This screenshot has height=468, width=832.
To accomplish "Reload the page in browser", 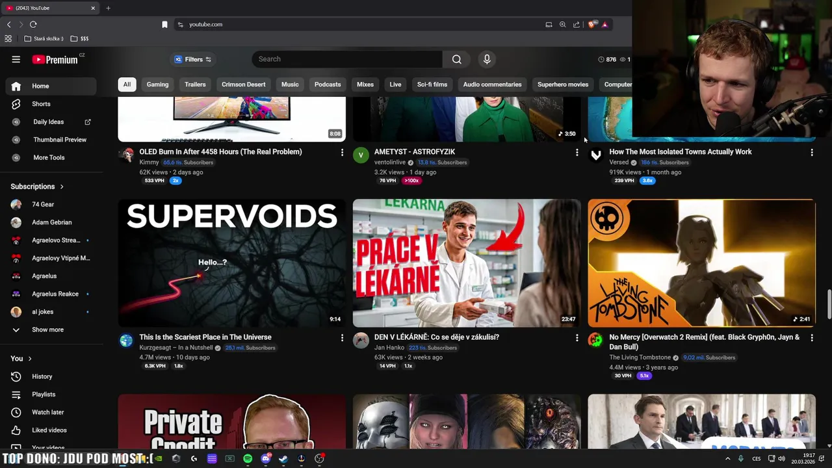I will [x=33, y=24].
